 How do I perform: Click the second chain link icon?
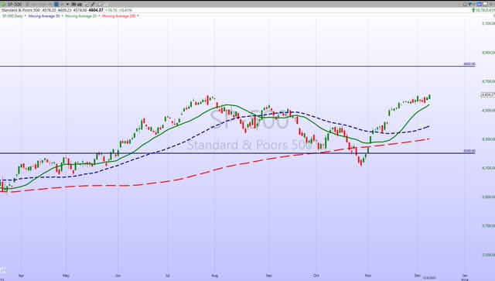106,4
